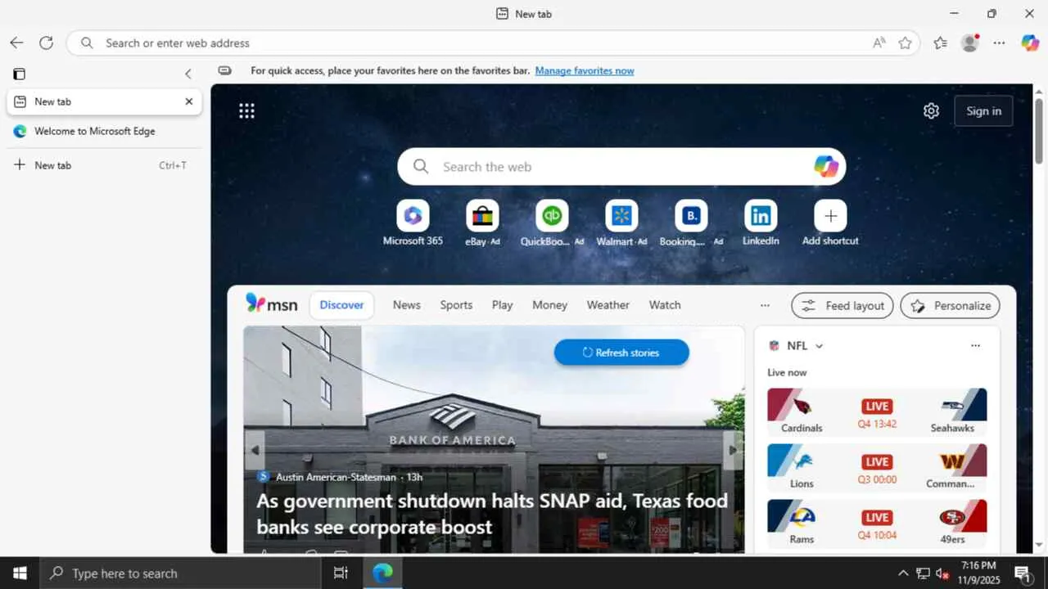Open Settings and more three-dot menu
Screen dimensions: 1048x589
pyautogui.click(x=999, y=43)
